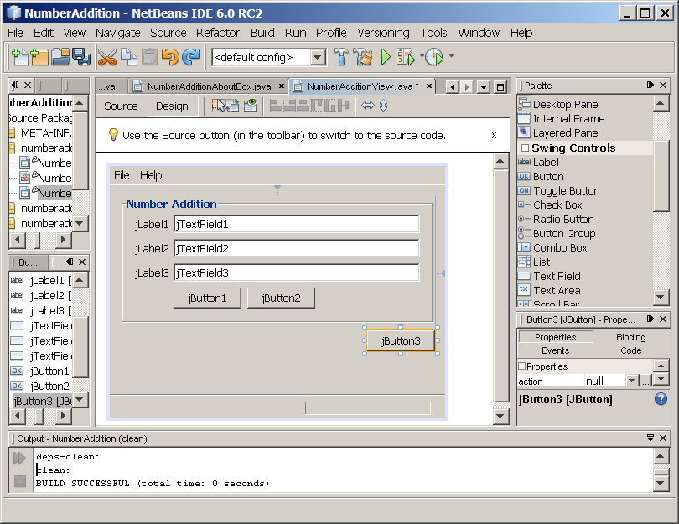The image size is (679, 524).
Task: Click jTextField3 in the design form
Action: [x=297, y=272]
